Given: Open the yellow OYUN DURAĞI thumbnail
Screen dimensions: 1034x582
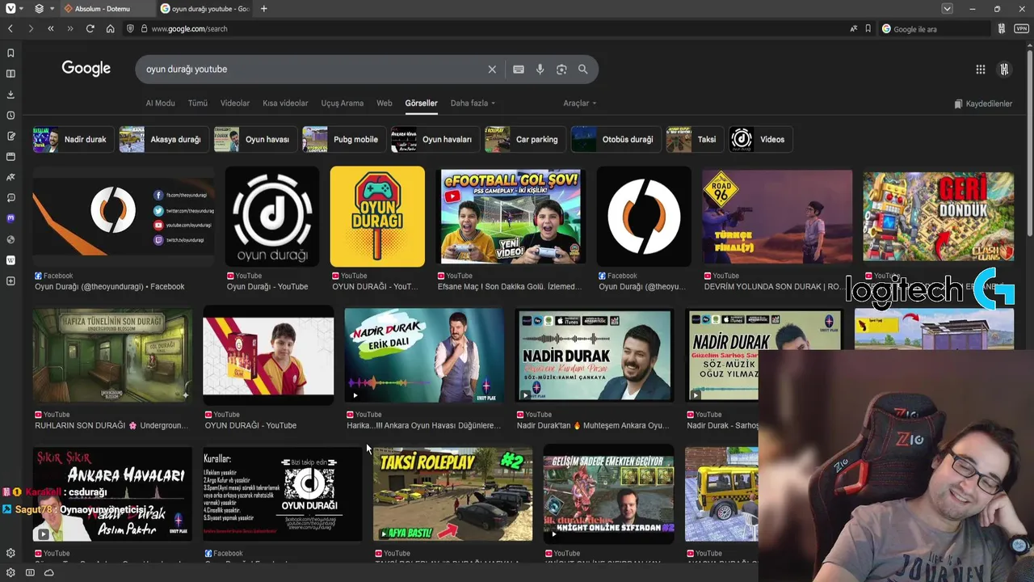Looking at the screenshot, I should coord(377,217).
